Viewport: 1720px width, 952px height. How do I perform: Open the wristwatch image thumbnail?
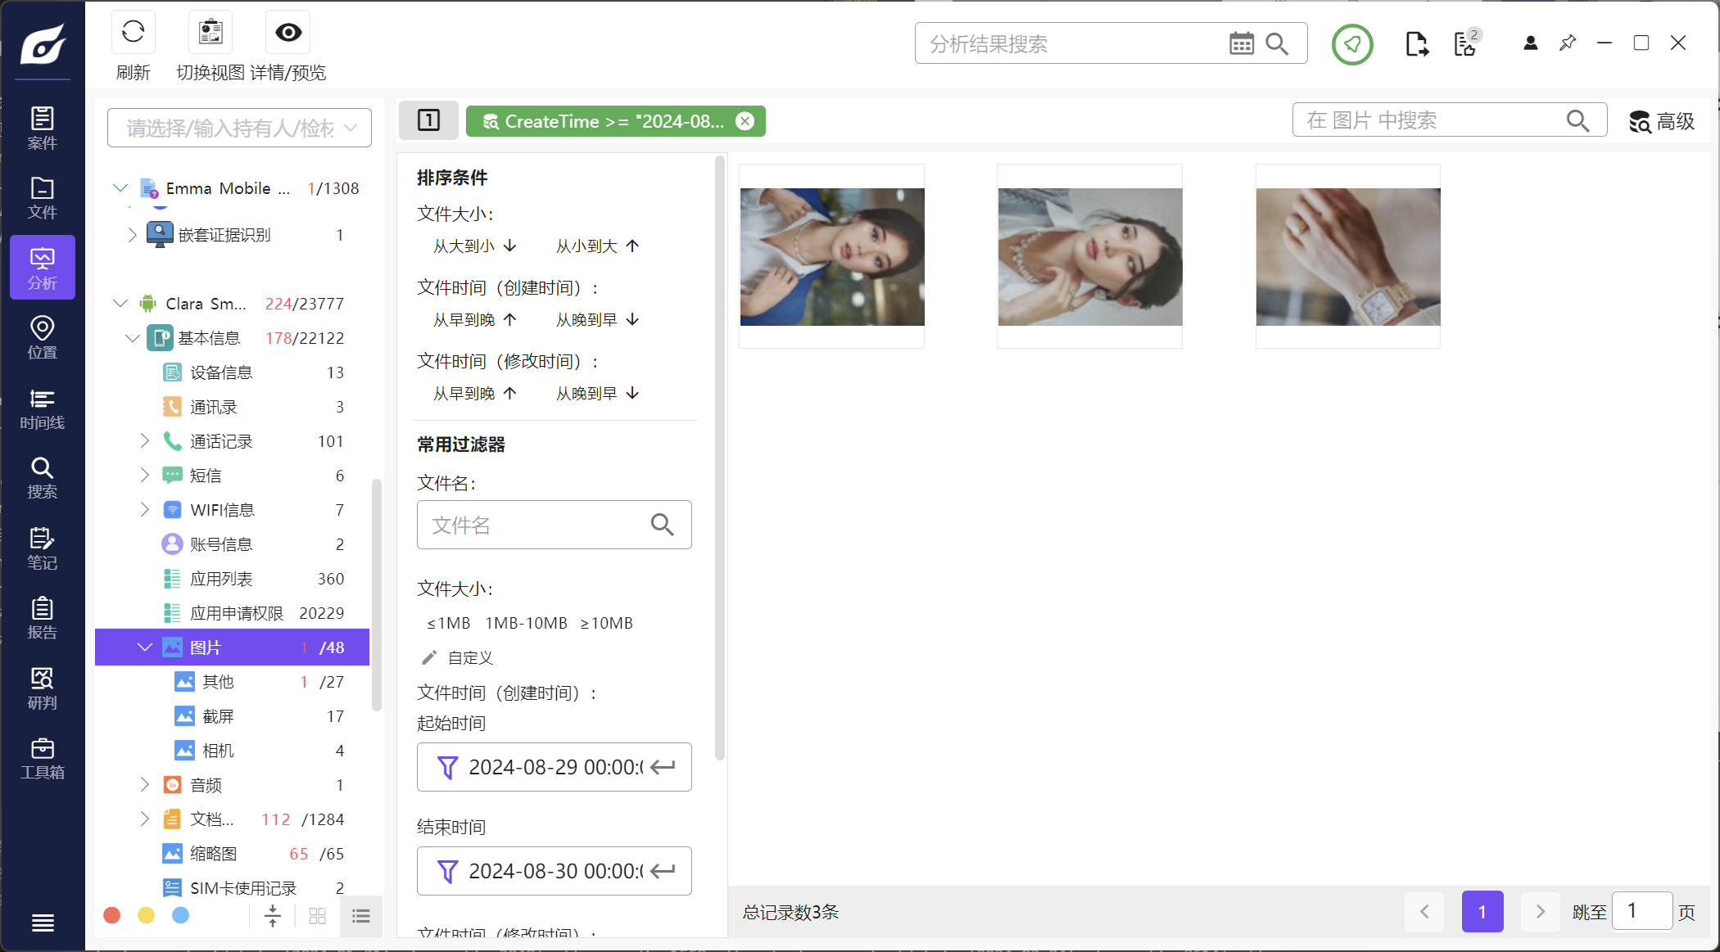coord(1347,257)
